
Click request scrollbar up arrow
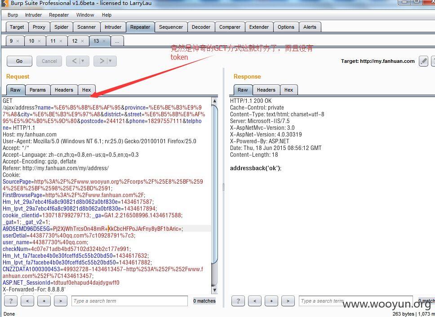click(x=214, y=101)
